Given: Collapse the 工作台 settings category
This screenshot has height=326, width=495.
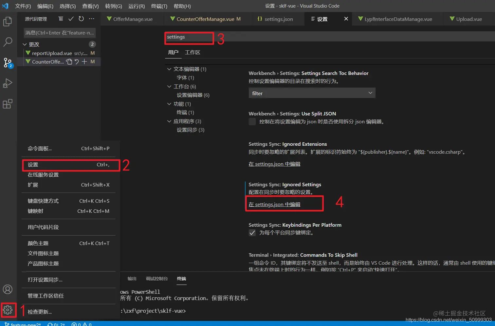Looking at the screenshot, I should (169, 86).
